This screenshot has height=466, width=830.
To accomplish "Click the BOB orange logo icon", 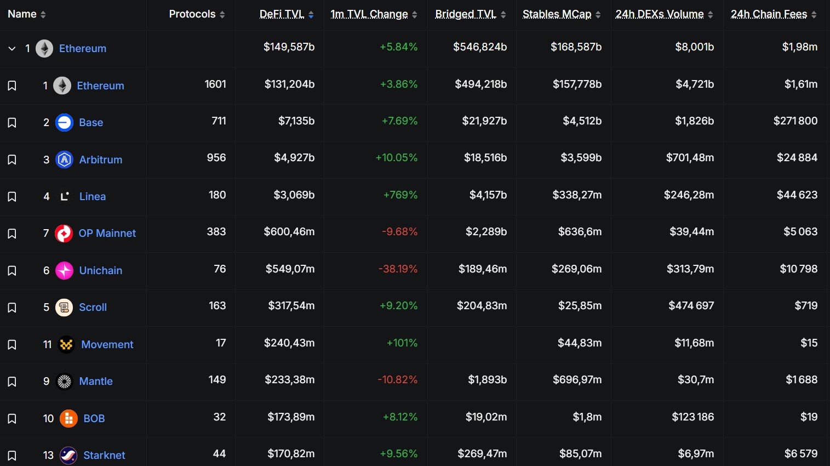I will click(x=68, y=419).
